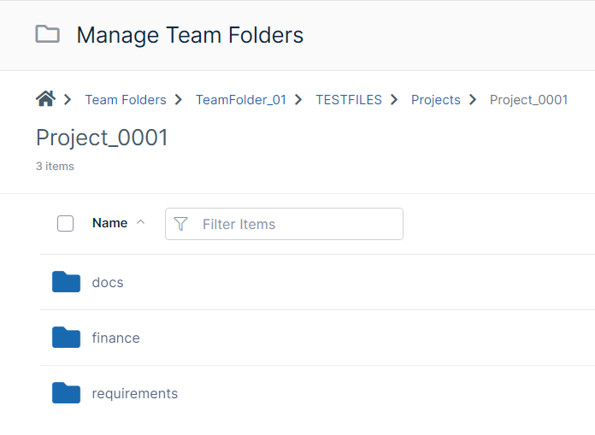Click chevron after Projects breadcrumb
The height and width of the screenshot is (435, 595).
[x=473, y=100]
